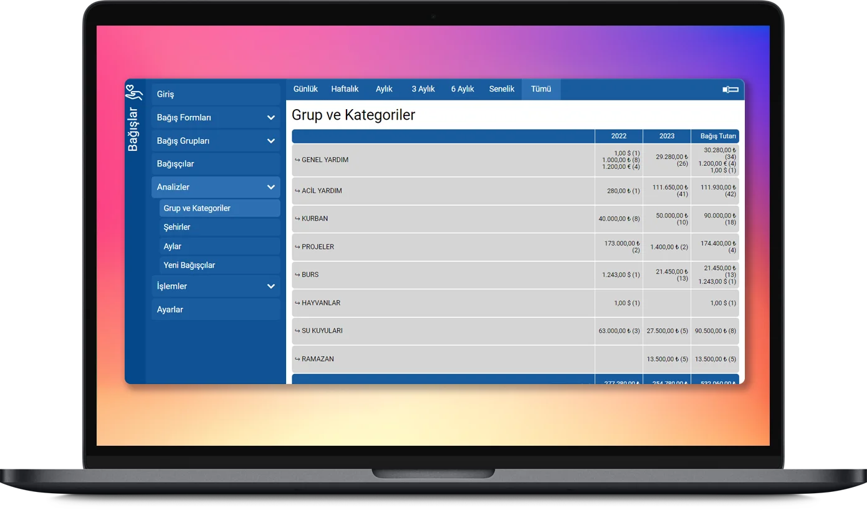Expand the Bağış Grupları menu arrow

271,141
